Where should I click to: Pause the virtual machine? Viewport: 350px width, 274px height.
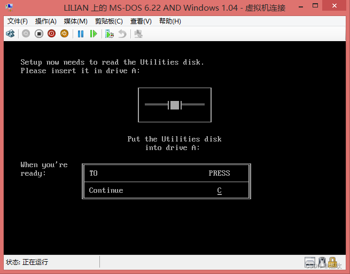pyautogui.click(x=81, y=34)
